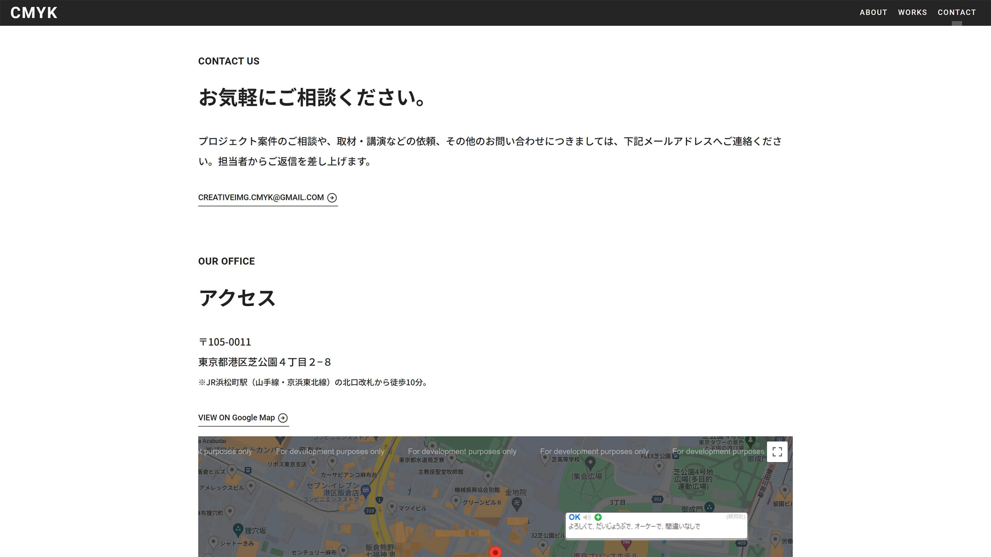The height and width of the screenshot is (557, 991).
Task: Click the マツイビル pin on the map
Action: (x=392, y=506)
